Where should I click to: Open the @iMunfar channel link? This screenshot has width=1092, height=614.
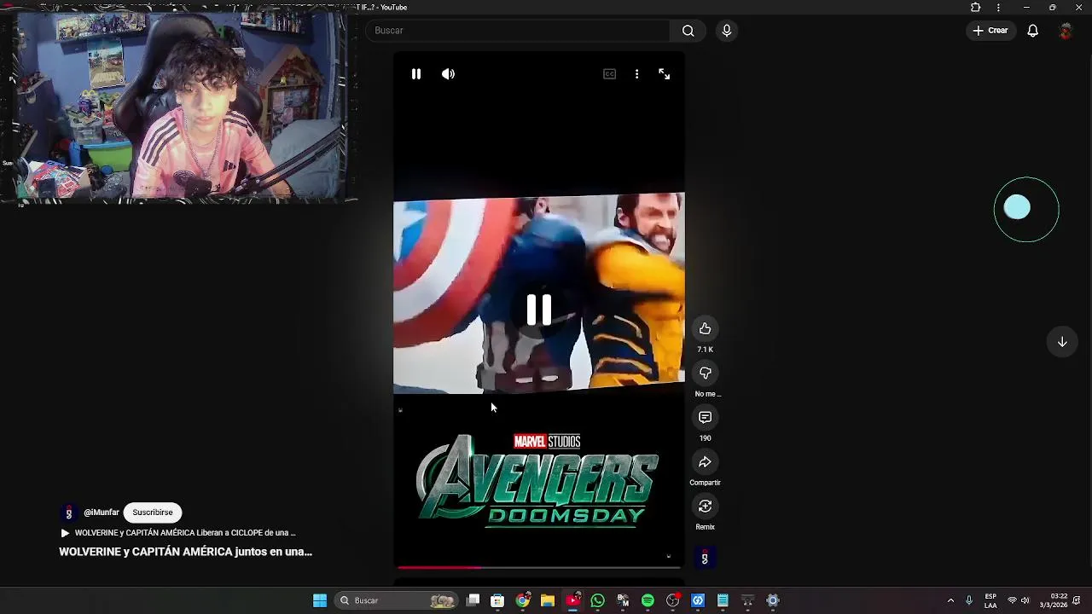pos(102,513)
